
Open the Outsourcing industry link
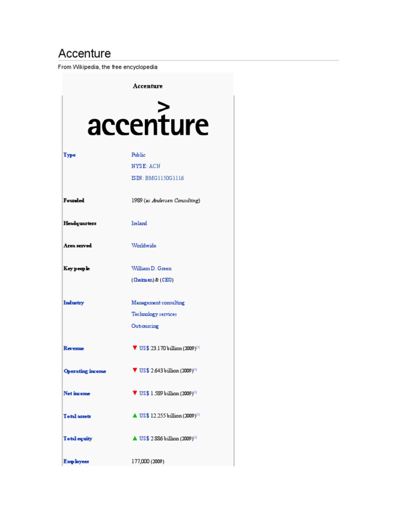pyautogui.click(x=145, y=326)
